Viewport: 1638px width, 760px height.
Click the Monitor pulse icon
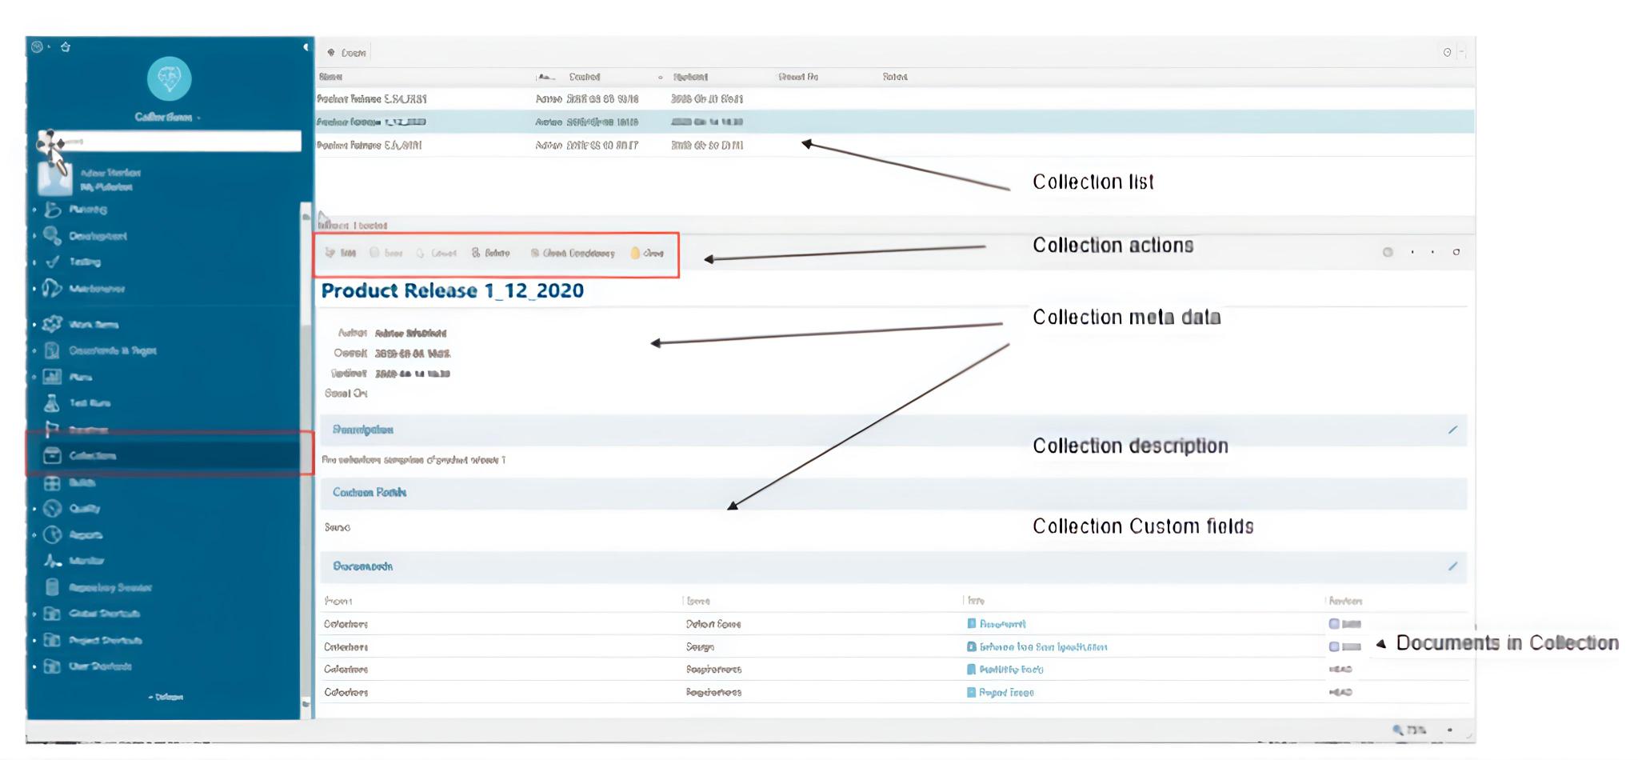click(52, 561)
